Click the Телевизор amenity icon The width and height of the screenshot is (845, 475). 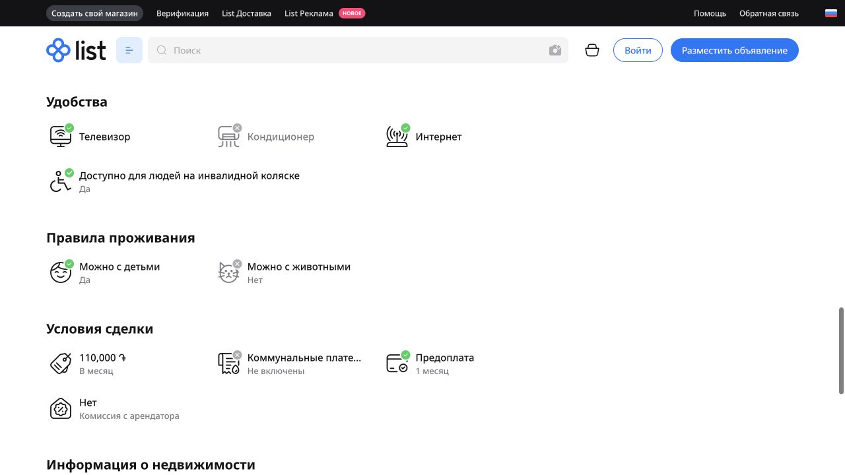tap(61, 136)
